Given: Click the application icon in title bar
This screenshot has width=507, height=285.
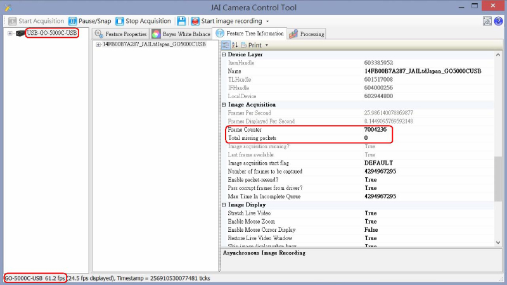Looking at the screenshot, I should pyautogui.click(x=8, y=8).
